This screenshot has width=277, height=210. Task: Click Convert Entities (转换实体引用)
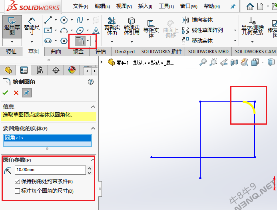pyautogui.click(x=132, y=26)
